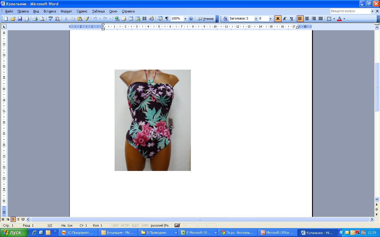Open the style list showing Заголовок 3
Image resolution: width=380 pixels, height=237 pixels.
[x=256, y=19]
